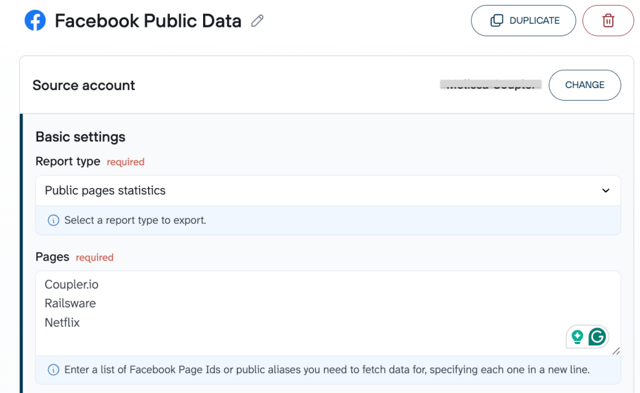Click the Basic settings heading
640x393 pixels.
81,137
